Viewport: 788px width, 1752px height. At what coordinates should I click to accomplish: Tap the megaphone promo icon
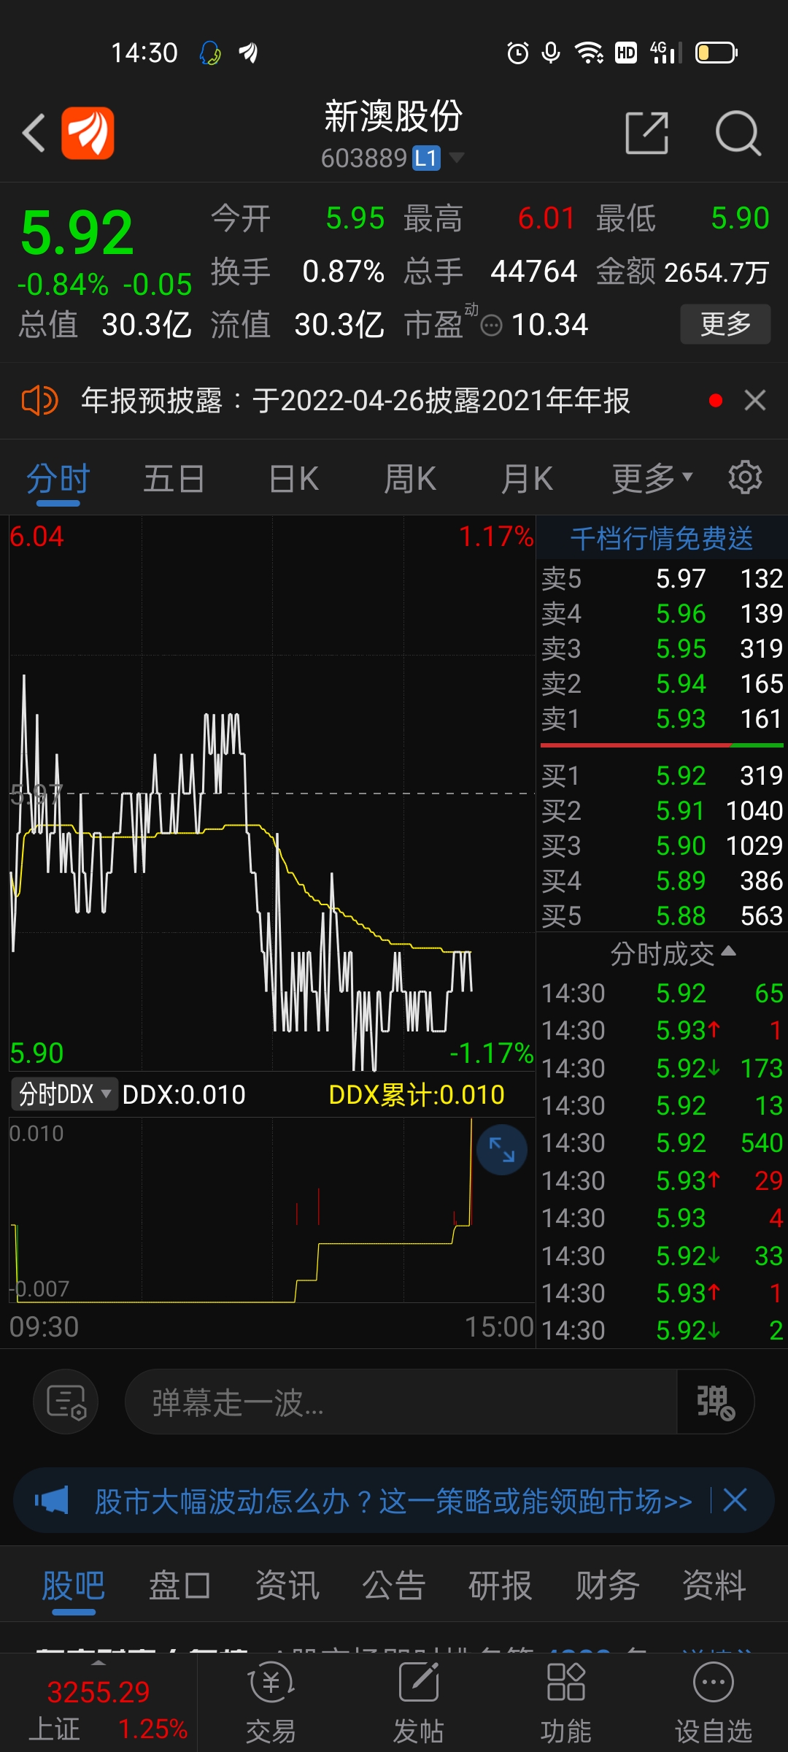53,1500
